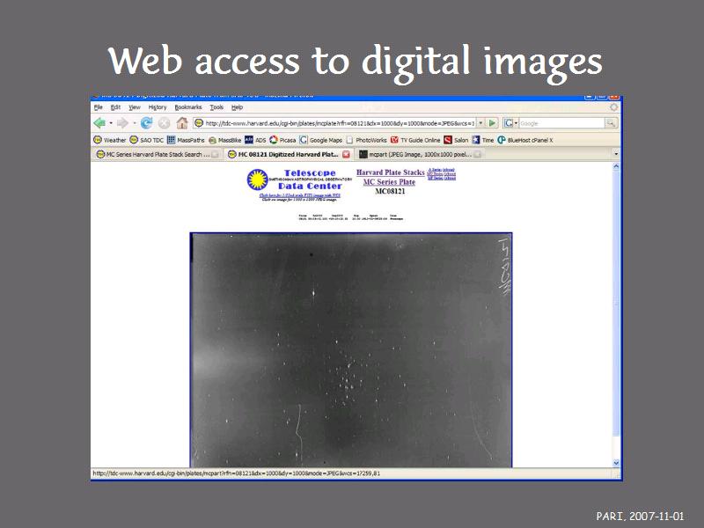Click the search magnifier button
The width and height of the screenshot is (704, 528).
[611, 122]
